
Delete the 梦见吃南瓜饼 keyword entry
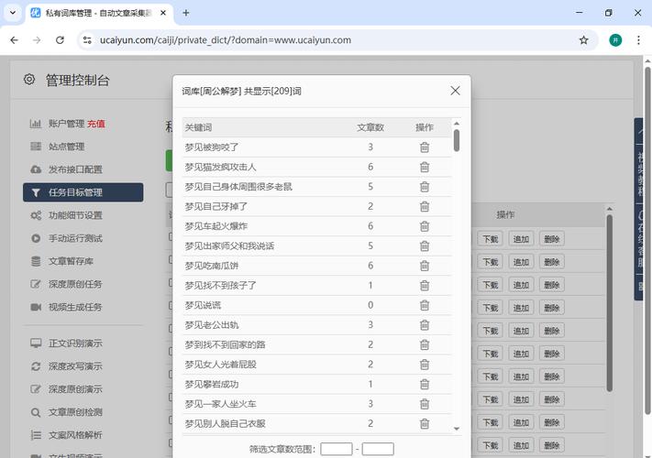pyautogui.click(x=424, y=266)
